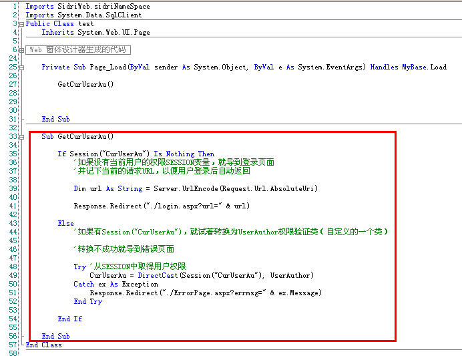Viewport: 462px width, 356px height.
Task: Click 'Inherits System.Web.UI.Page' text
Action: click(95, 32)
